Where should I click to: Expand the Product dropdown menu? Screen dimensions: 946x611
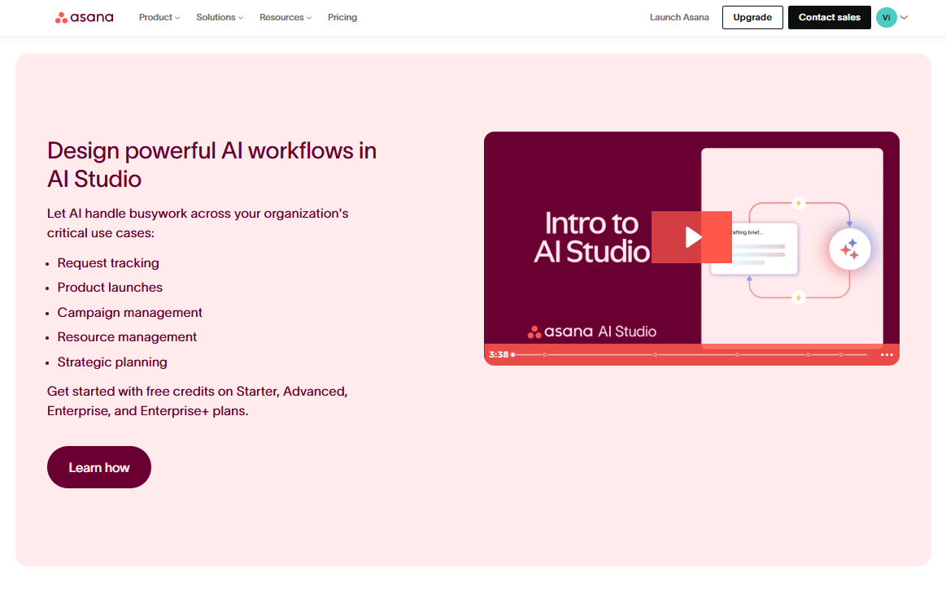pos(159,17)
